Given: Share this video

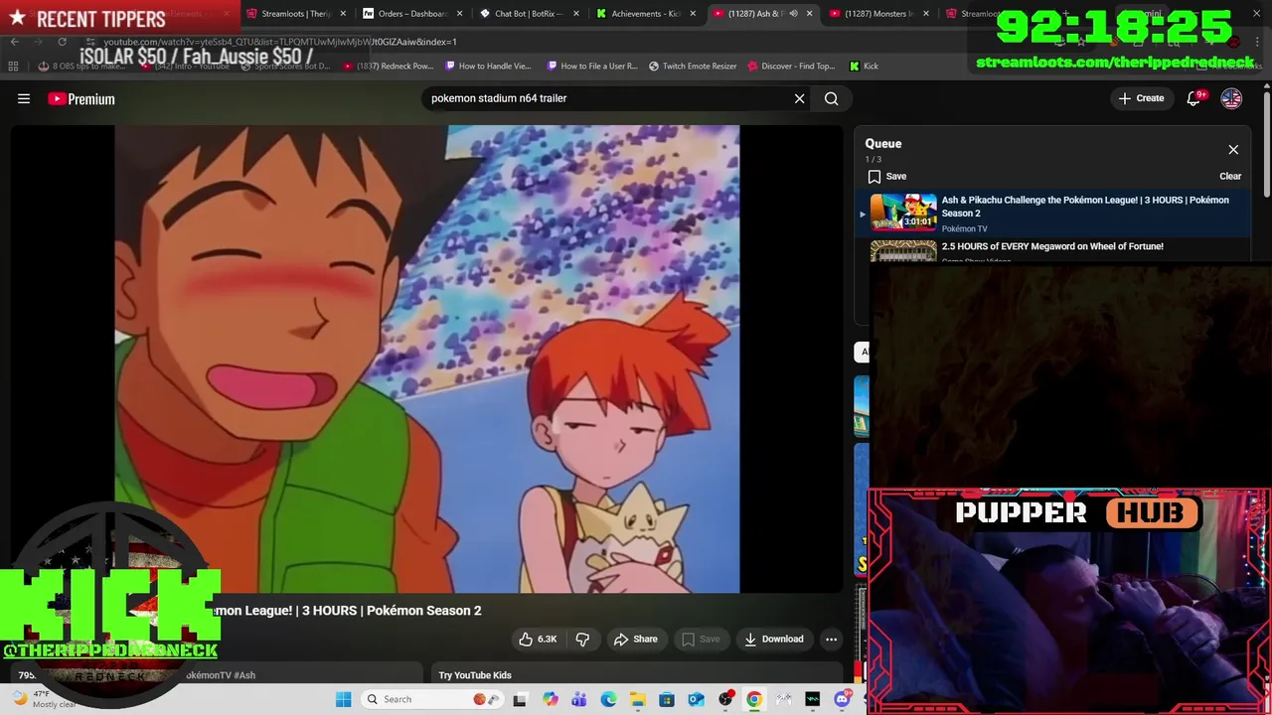Looking at the screenshot, I should [x=635, y=640].
